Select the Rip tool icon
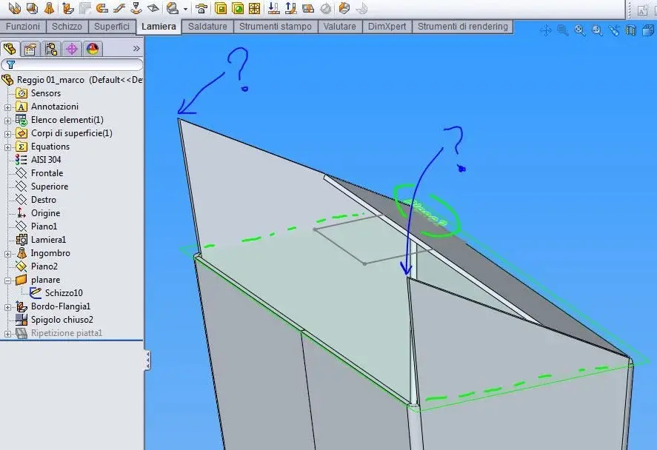Viewport: 657px width, 450px height. pyautogui.click(x=344, y=8)
